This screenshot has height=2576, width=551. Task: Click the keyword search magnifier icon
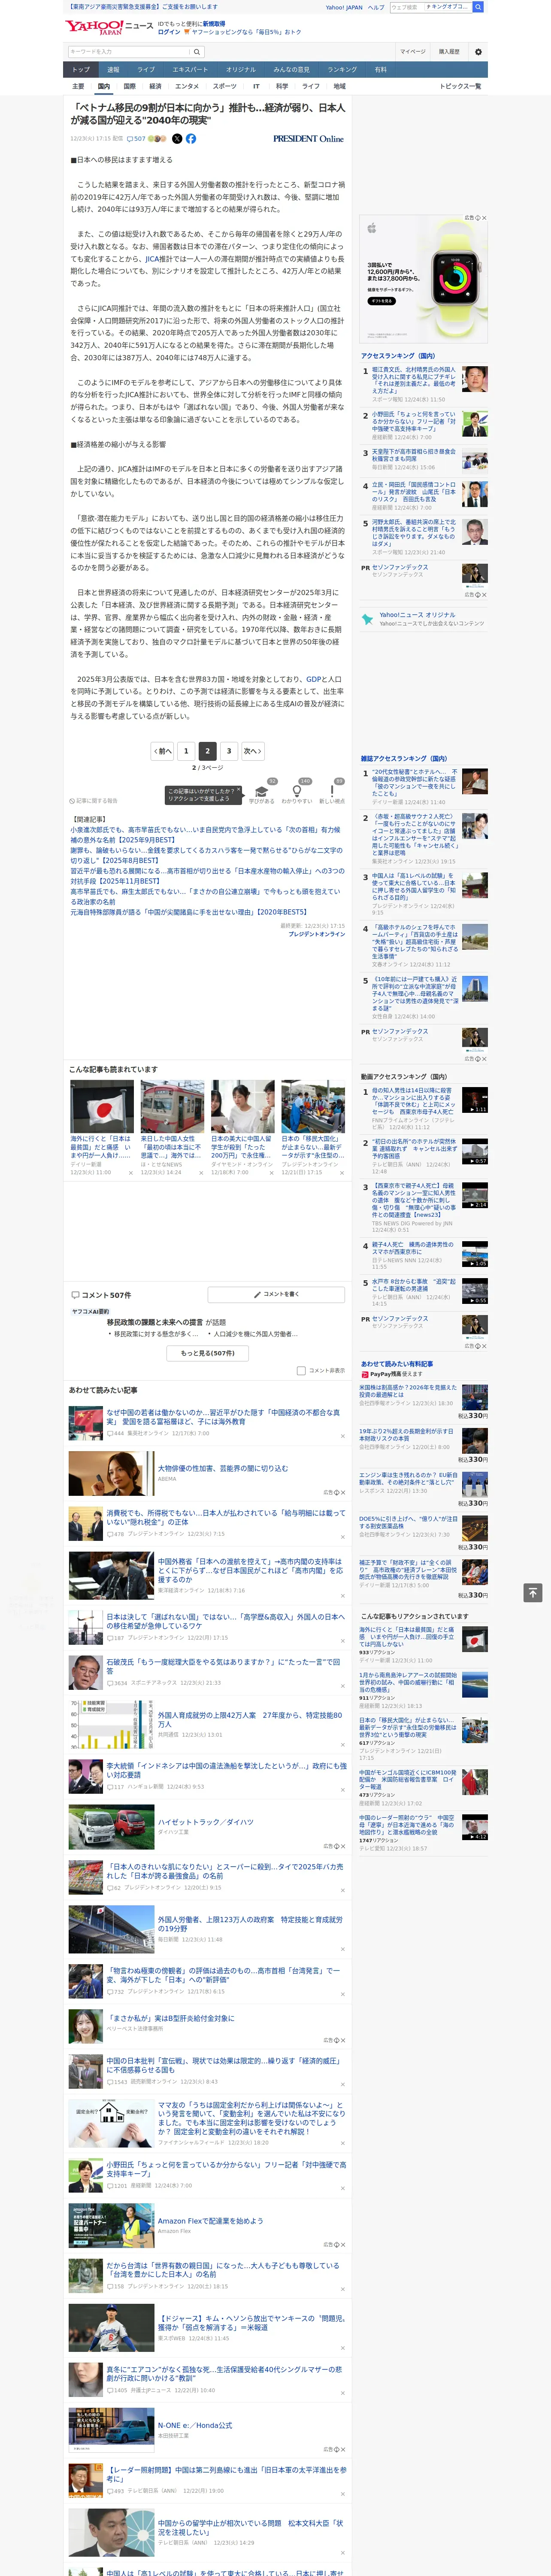point(197,52)
